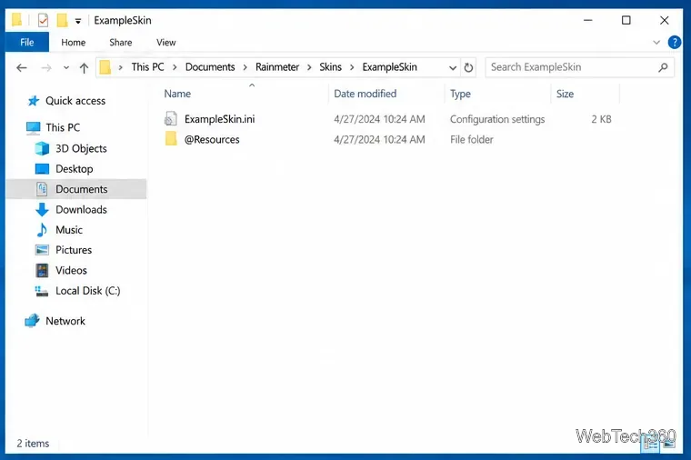The image size is (691, 460).
Task: Click the folder icon in address bar
Action: point(105,67)
